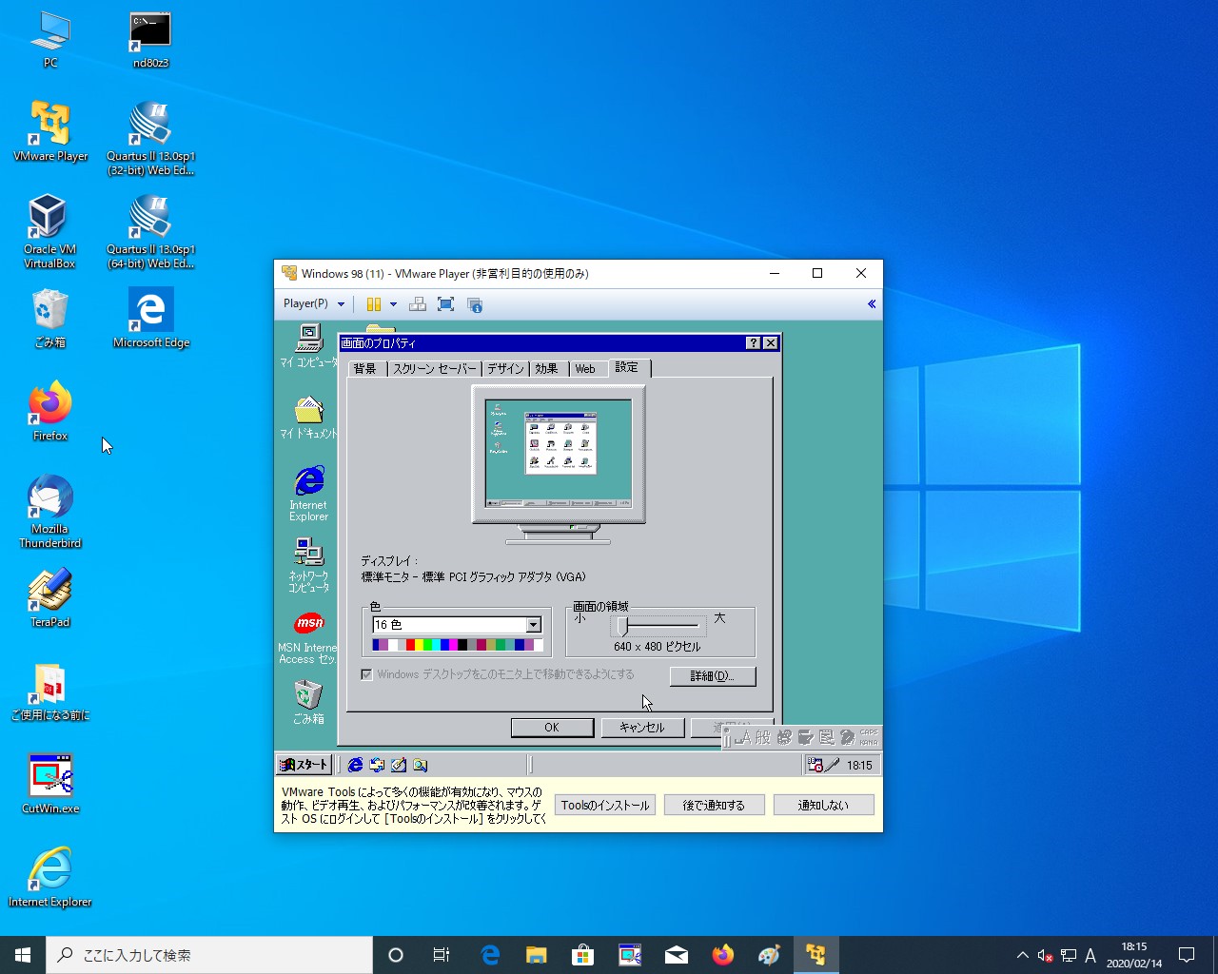Select Microsoft Edge desktop icon

[x=151, y=319]
